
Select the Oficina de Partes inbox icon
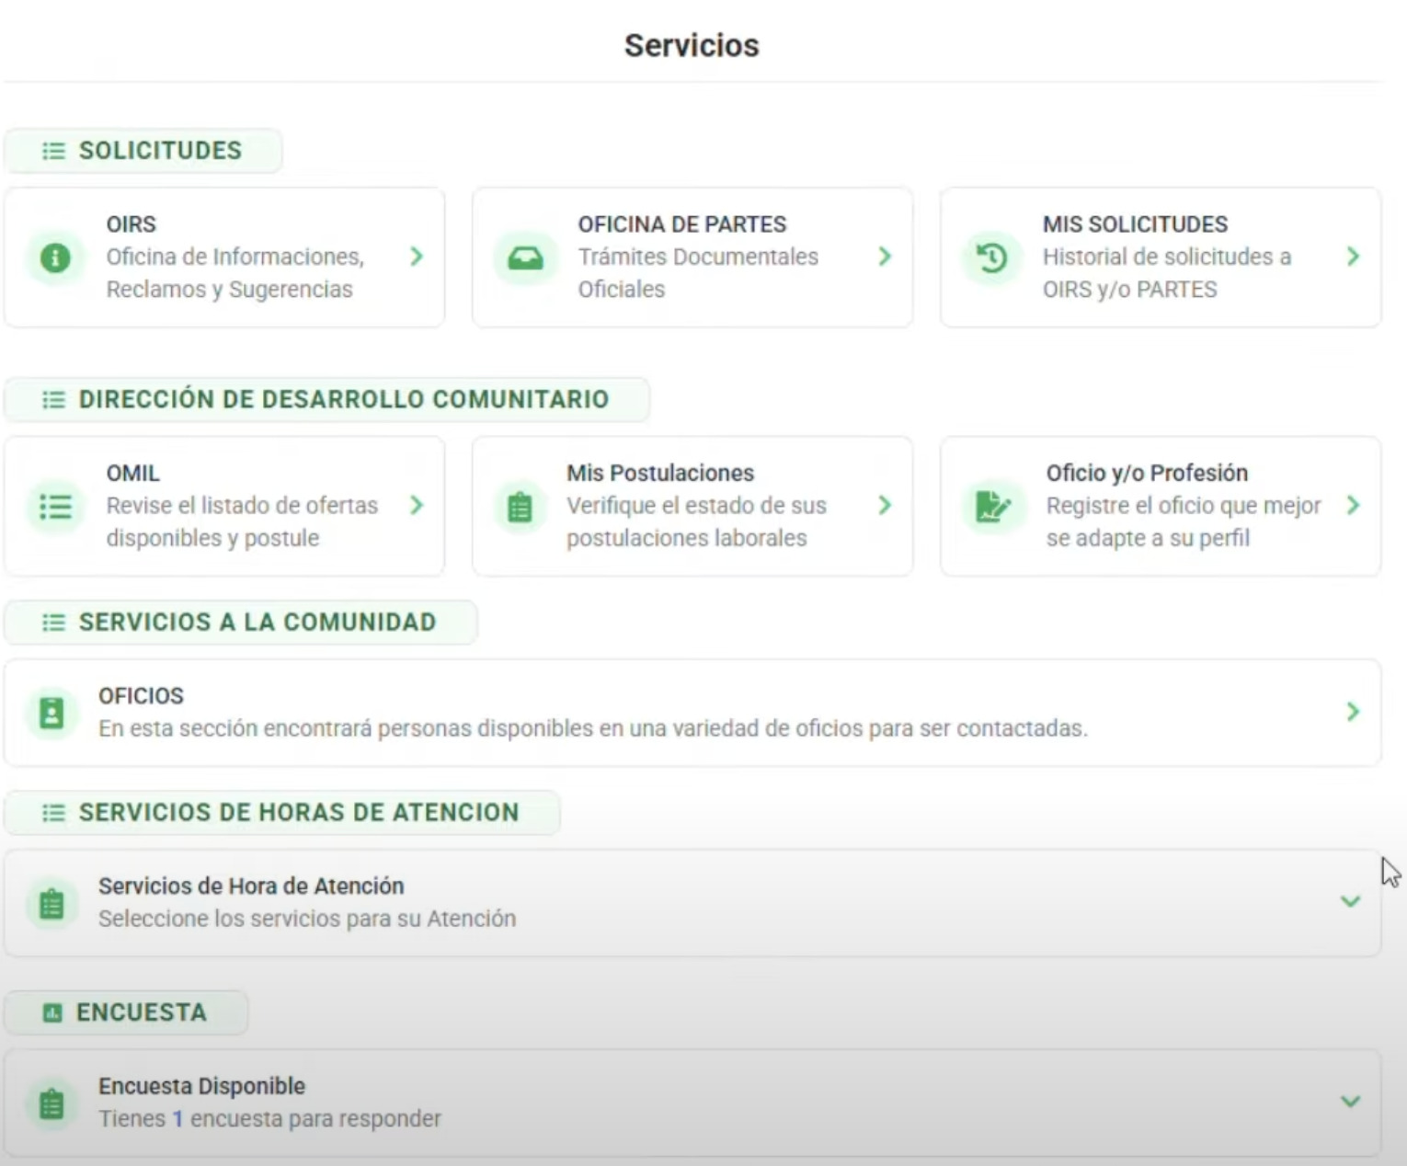(x=523, y=257)
